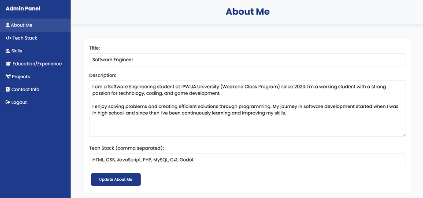423x198 pixels.
Task: Click the About Me page heading
Action: (247, 11)
